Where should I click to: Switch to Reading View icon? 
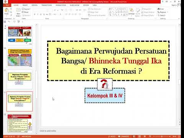tap(145, 136)
